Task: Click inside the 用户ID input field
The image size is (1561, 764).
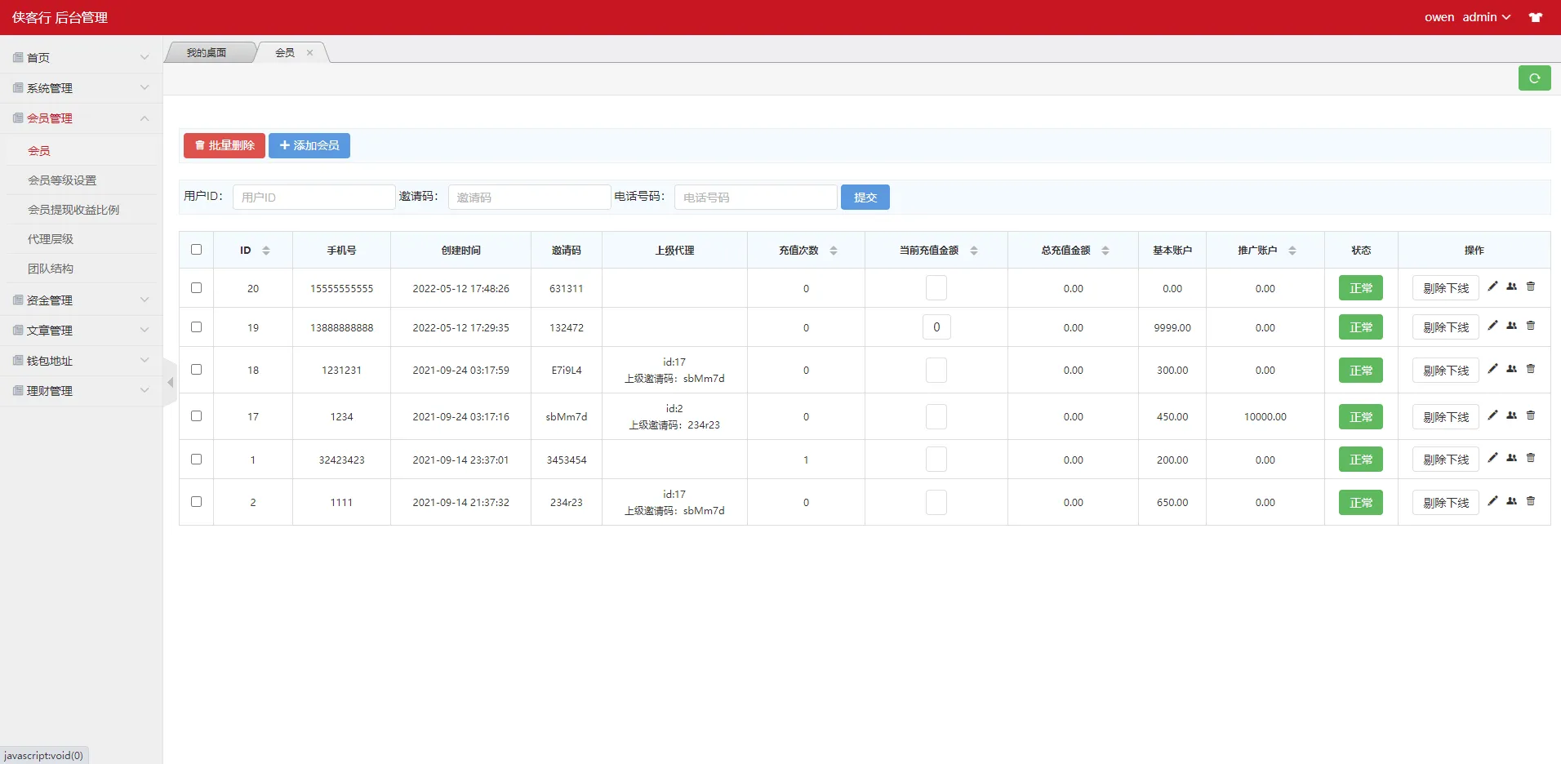Action: pyautogui.click(x=313, y=197)
